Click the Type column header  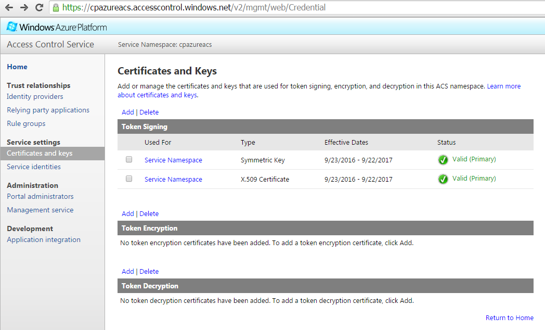(x=248, y=142)
